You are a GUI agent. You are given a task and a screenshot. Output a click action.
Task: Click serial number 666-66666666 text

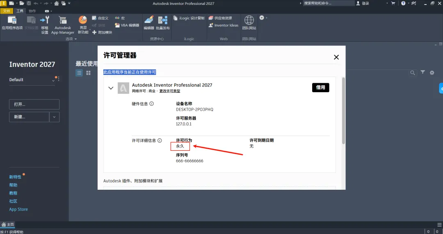(190, 161)
